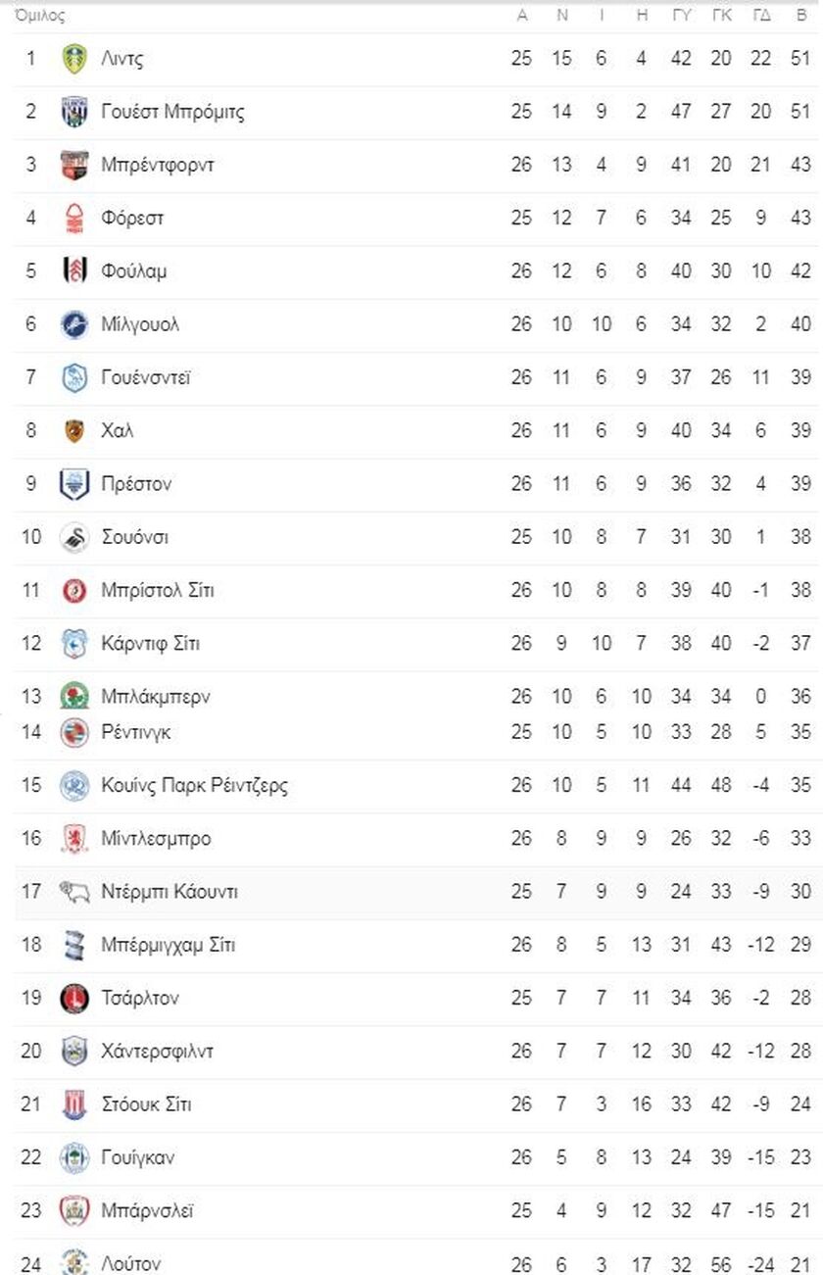Click the Γουέστ Μπρόμιτς club crest
823x1275 pixels.
pyautogui.click(x=73, y=112)
